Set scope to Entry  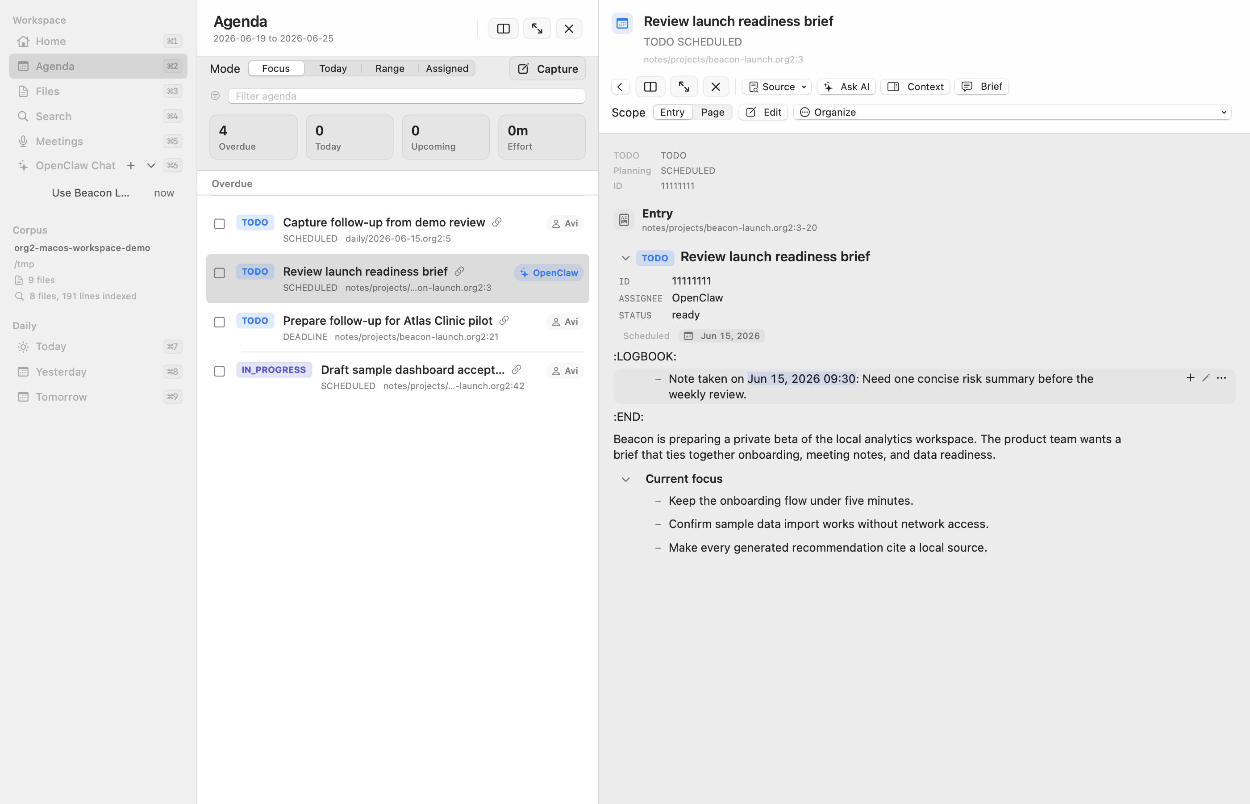(x=672, y=112)
